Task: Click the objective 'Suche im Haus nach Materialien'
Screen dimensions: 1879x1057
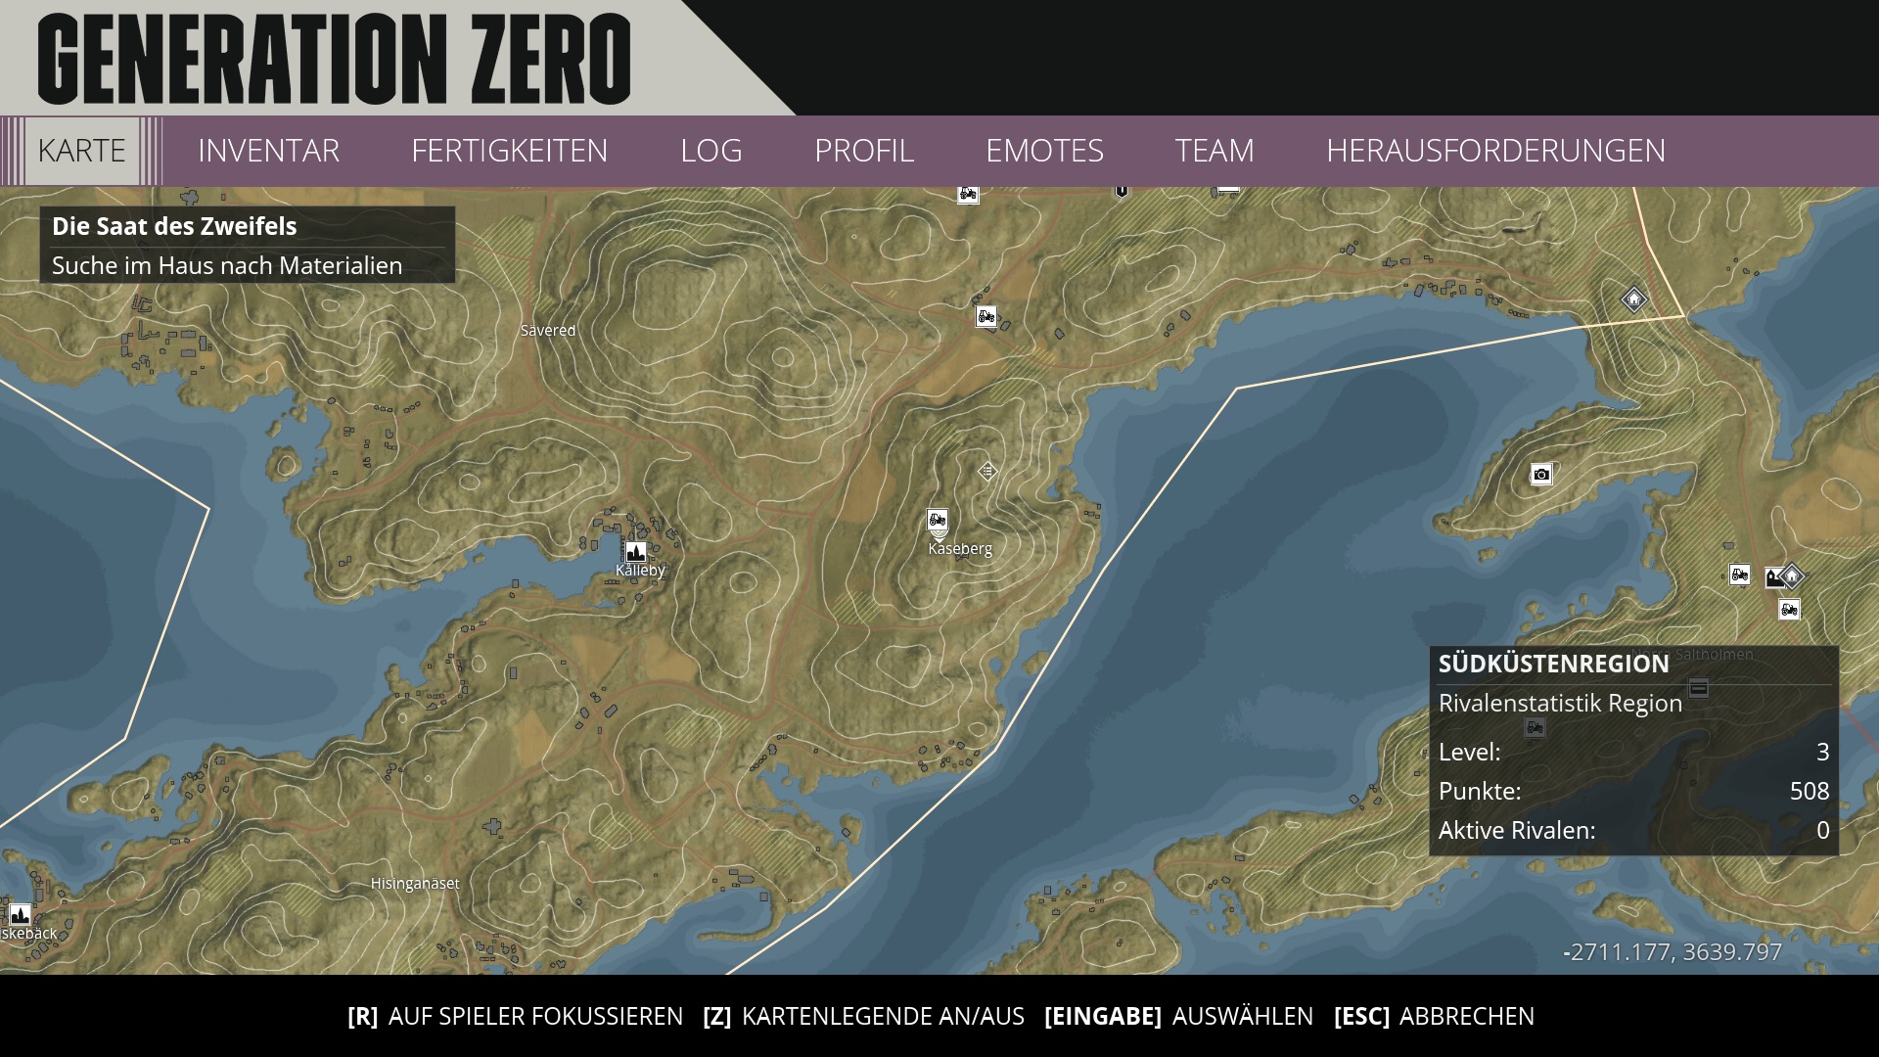Action: (227, 265)
